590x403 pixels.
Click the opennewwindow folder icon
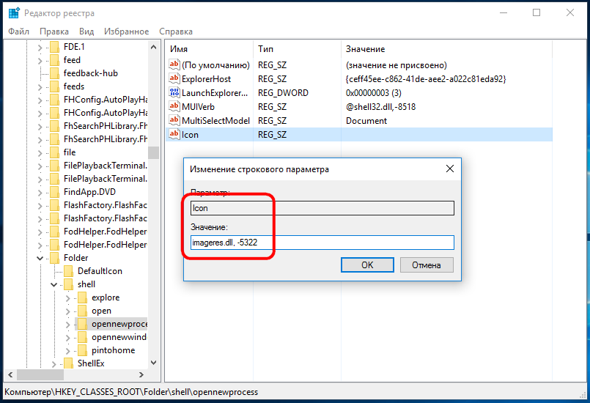tap(82, 337)
